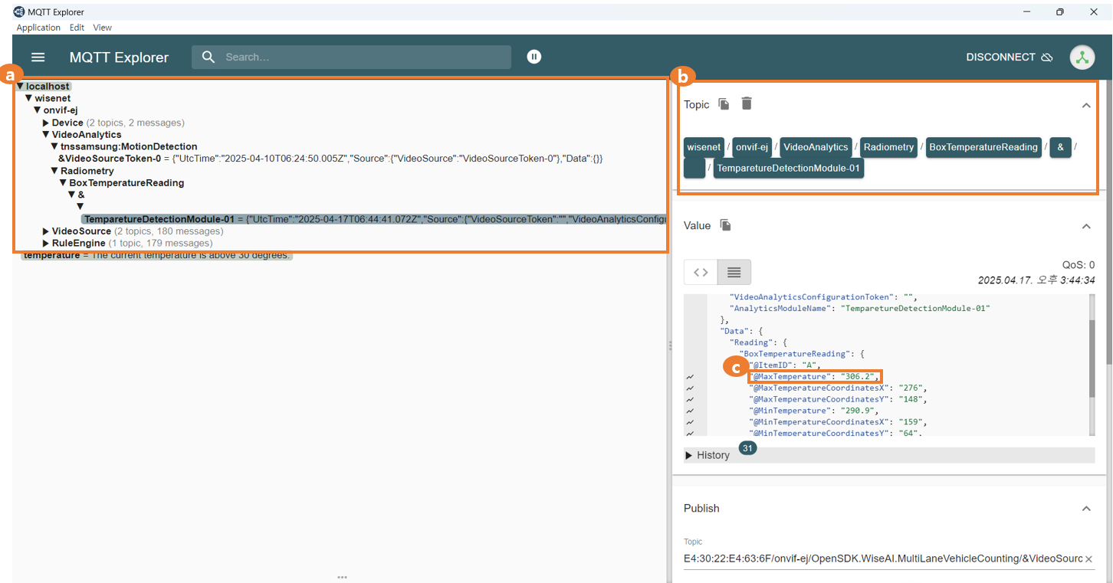Open the hamburger navigation menu
The height and width of the screenshot is (583, 1113).
pos(38,57)
